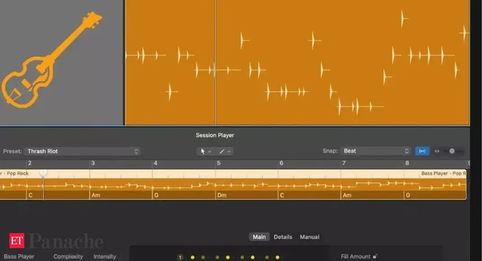This screenshot has height=261, width=482.
Task: Toggle the blue catch playhead button
Action: point(422,151)
